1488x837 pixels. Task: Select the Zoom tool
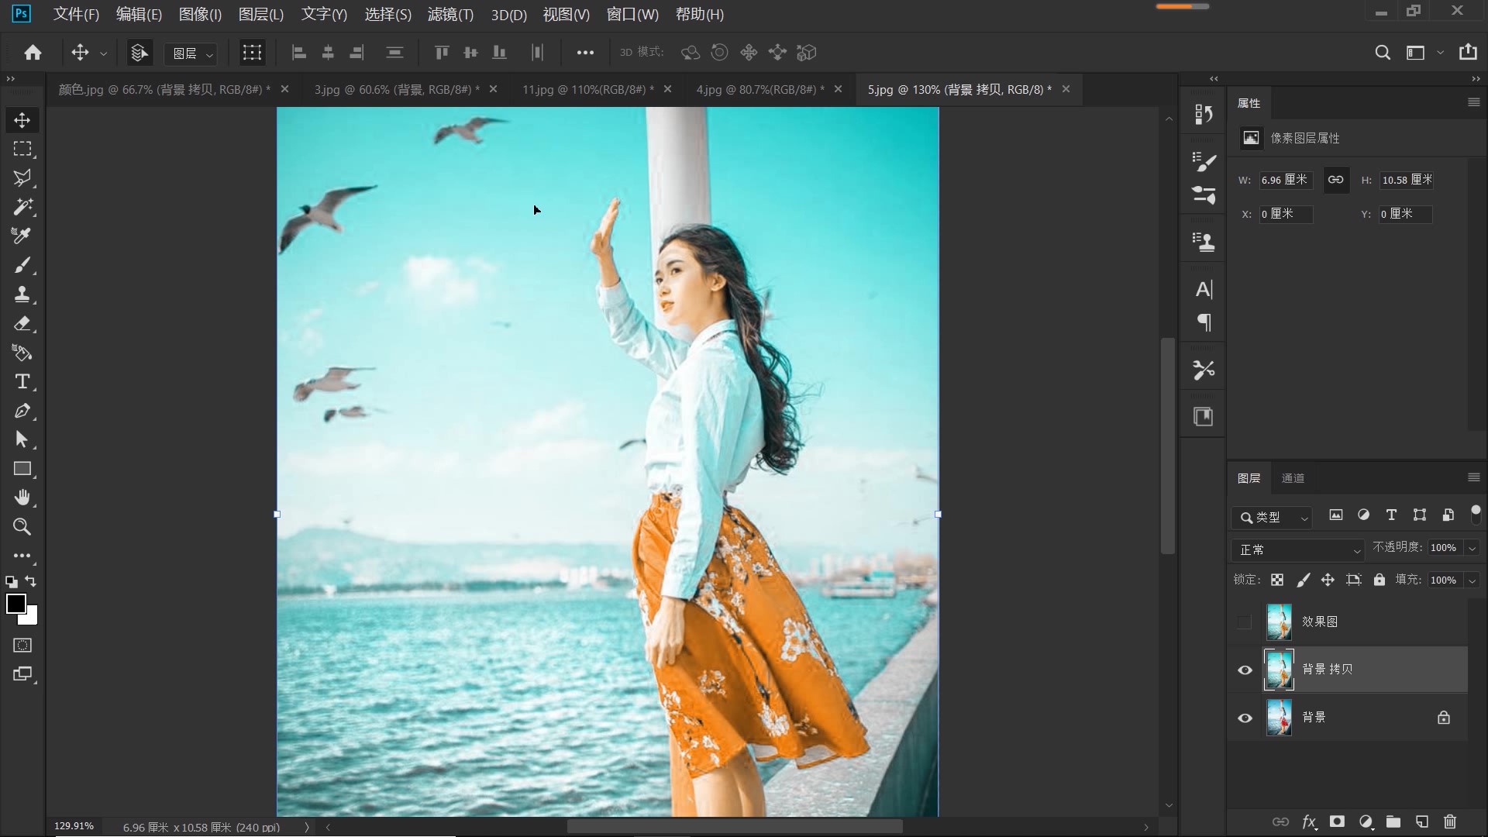pos(22,528)
